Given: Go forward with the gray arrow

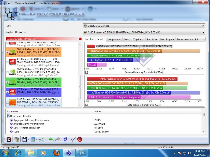Looking at the screenshot, I should coord(57,139).
